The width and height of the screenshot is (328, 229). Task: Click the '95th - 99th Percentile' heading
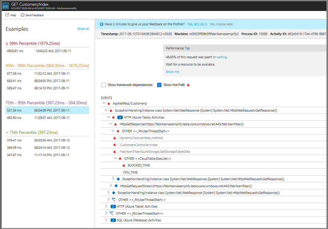(47, 66)
